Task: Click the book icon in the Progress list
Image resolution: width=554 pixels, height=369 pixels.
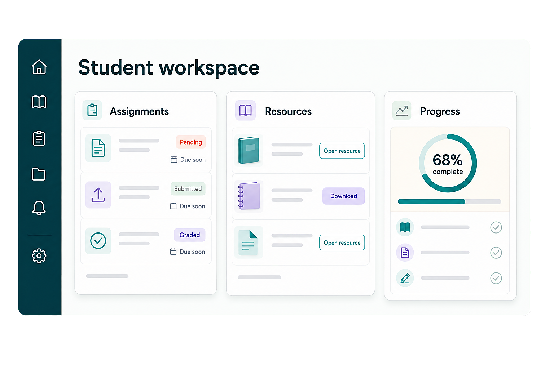Action: tap(405, 227)
